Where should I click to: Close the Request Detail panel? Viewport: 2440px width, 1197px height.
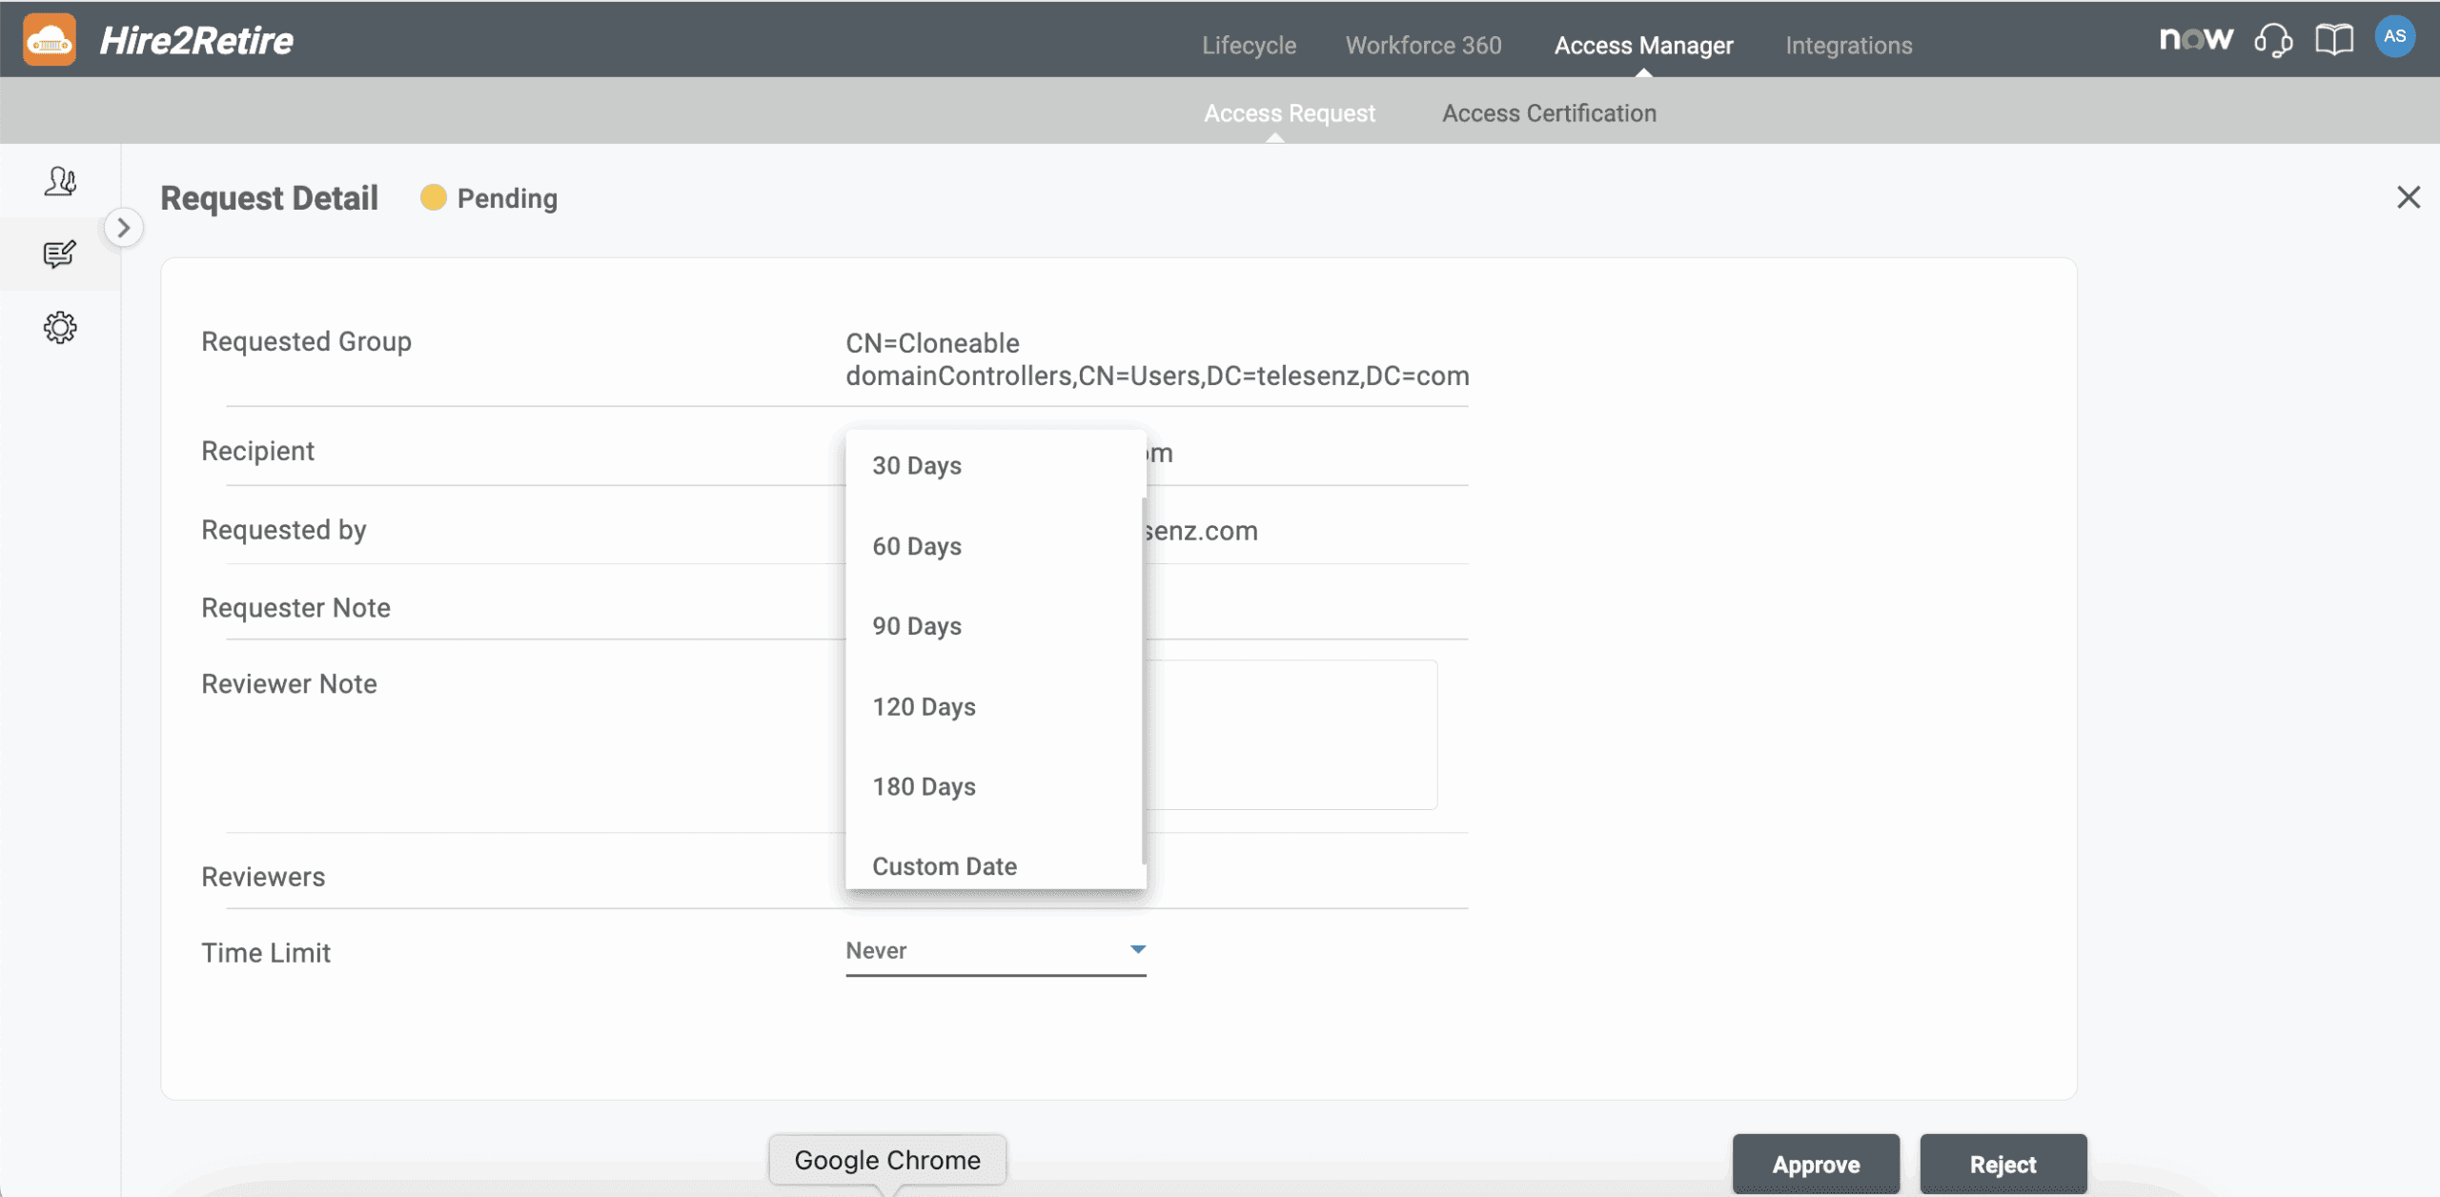coord(2409,197)
